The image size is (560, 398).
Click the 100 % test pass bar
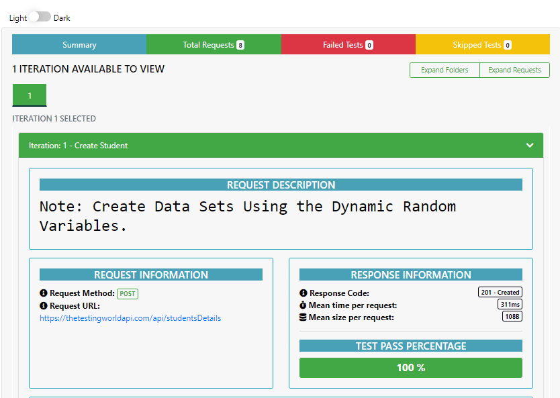tap(411, 368)
